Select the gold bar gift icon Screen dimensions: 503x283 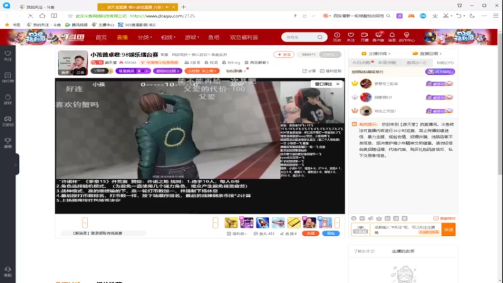pyautogui.click(x=294, y=223)
